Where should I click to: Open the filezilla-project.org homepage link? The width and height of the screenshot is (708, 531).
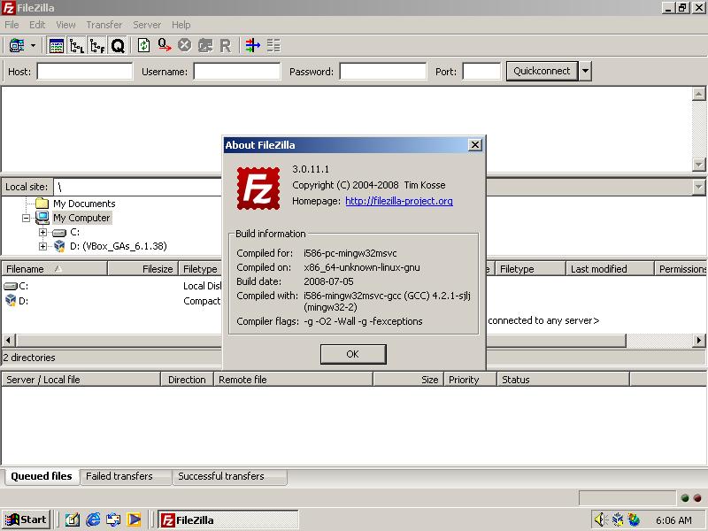point(399,201)
